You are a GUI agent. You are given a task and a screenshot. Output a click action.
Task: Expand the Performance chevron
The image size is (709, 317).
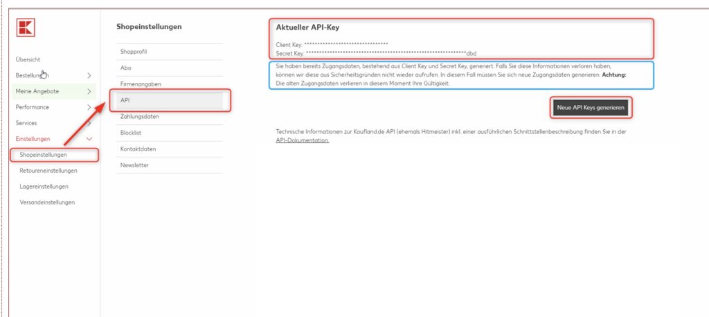click(x=89, y=107)
